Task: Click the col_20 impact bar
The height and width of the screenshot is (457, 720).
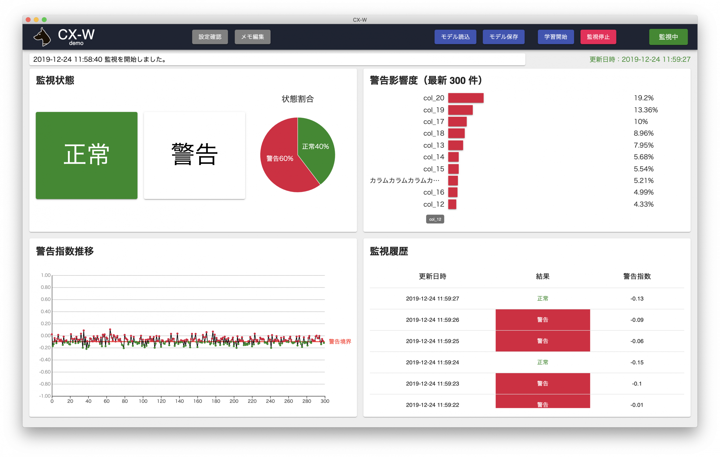Action: click(465, 98)
